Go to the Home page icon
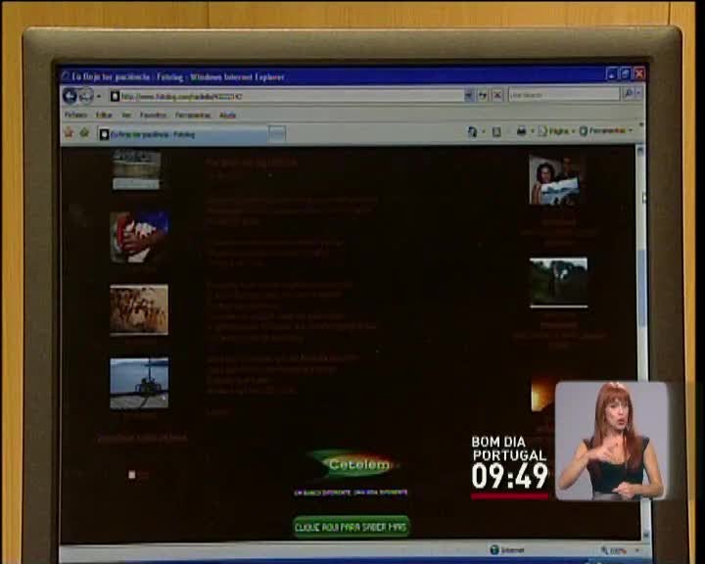The width and height of the screenshot is (705, 564). click(x=473, y=131)
